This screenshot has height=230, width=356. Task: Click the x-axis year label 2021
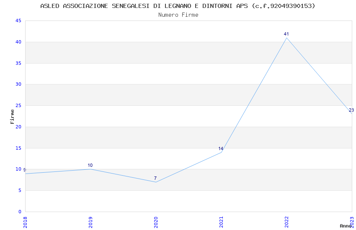(x=221, y=222)
